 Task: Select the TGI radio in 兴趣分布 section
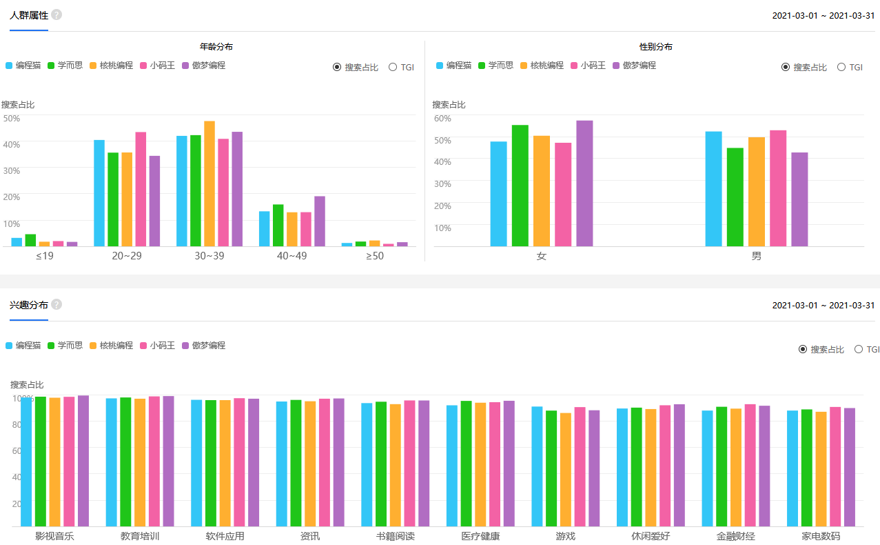tap(859, 349)
